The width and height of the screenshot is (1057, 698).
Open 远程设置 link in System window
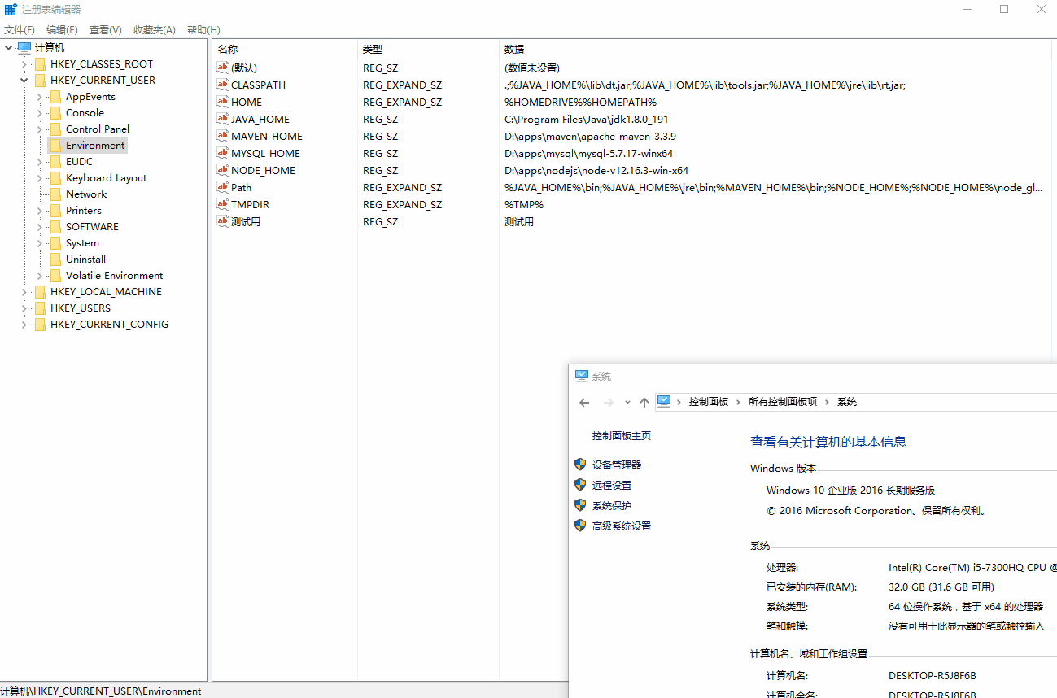612,485
